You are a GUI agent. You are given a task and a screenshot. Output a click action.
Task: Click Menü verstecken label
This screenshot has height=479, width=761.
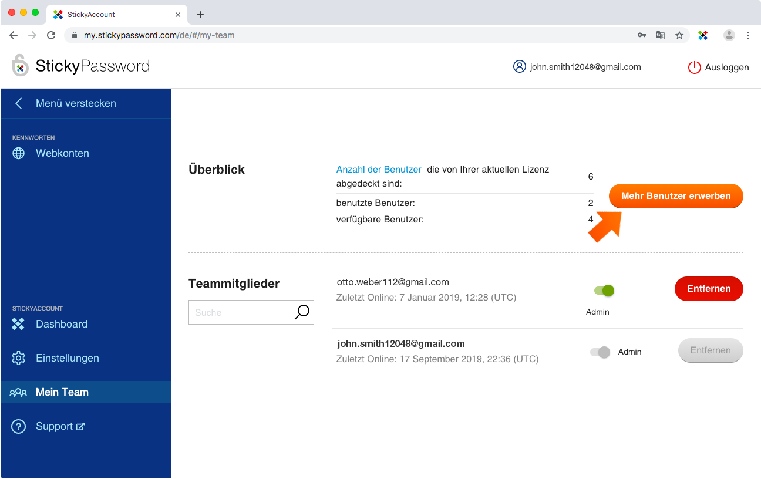pyautogui.click(x=76, y=103)
